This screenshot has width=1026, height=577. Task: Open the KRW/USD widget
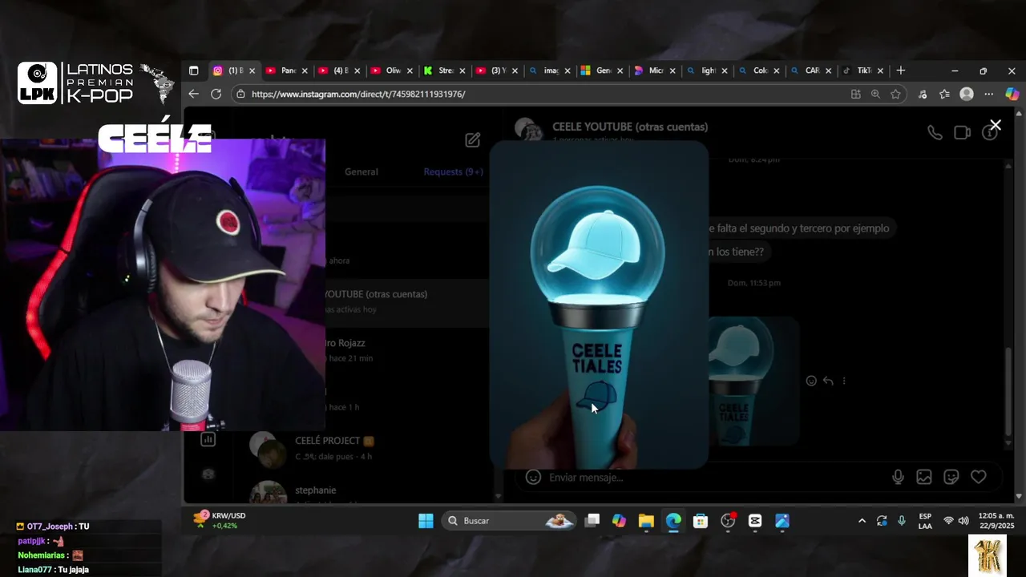[220, 521]
